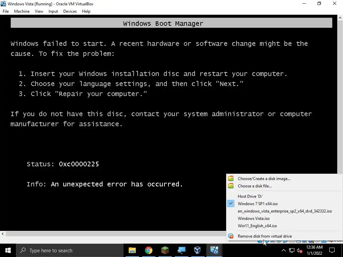Open Google Chrome from taskbar
This screenshot has width=343, height=257.
[148, 250]
